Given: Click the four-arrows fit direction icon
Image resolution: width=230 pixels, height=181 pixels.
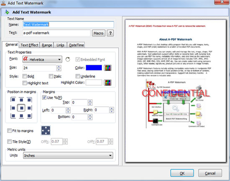Looking at the screenshot, I should point(46,130).
